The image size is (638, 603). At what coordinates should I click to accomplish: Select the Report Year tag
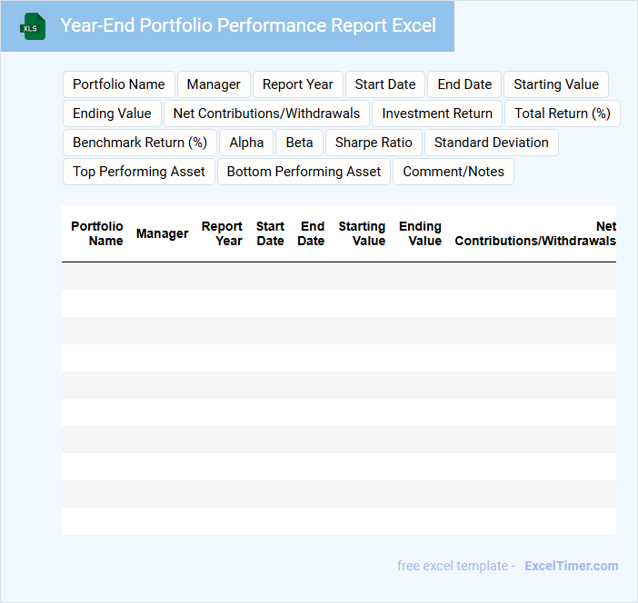point(298,84)
